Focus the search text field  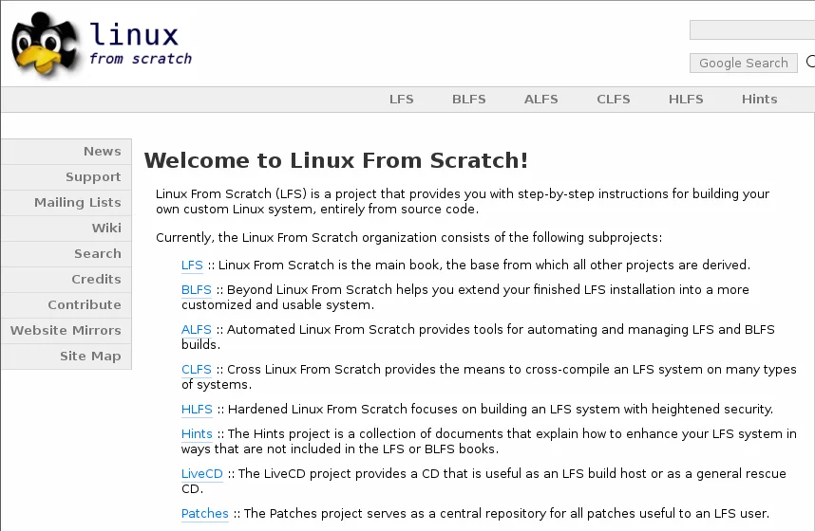751,30
